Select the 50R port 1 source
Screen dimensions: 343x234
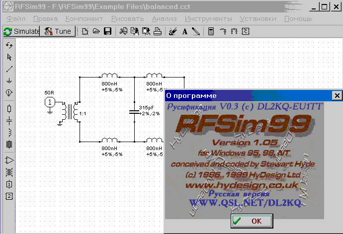pos(50,102)
